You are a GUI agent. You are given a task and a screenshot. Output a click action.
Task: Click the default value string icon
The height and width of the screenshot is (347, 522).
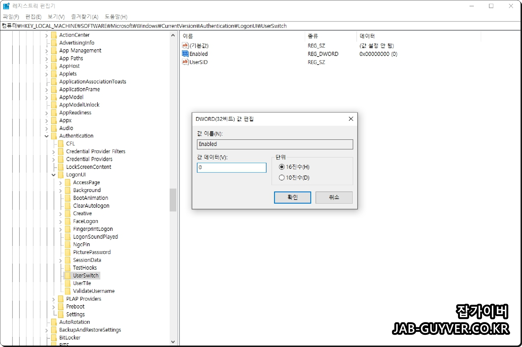[185, 45]
